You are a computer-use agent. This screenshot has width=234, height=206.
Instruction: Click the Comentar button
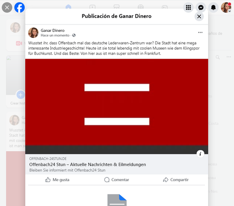pos(117,180)
